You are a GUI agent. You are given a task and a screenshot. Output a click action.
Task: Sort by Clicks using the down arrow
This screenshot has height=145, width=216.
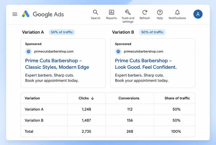click(x=93, y=98)
